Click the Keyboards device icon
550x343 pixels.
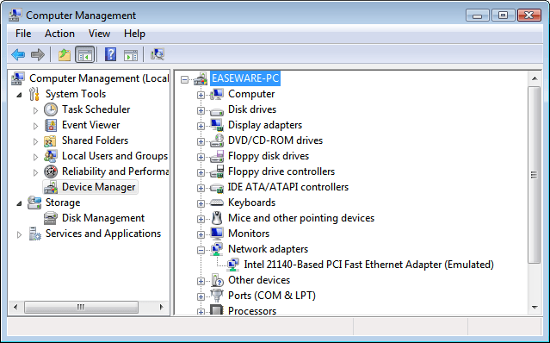216,203
